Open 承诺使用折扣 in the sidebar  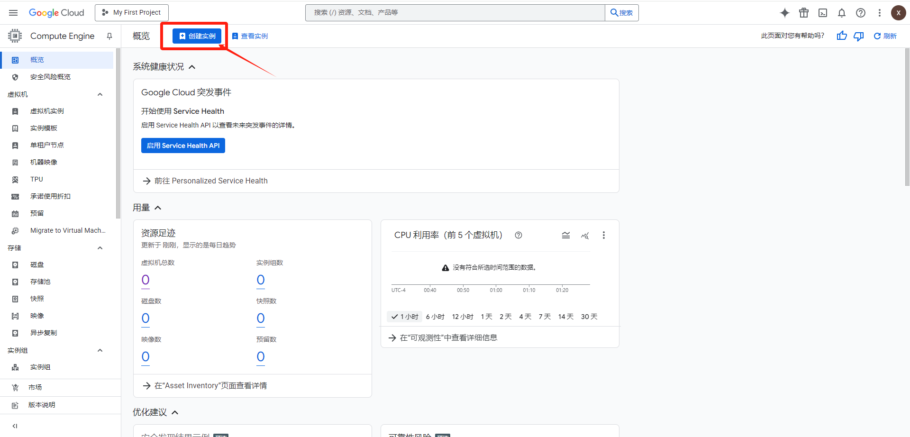[x=57, y=196]
